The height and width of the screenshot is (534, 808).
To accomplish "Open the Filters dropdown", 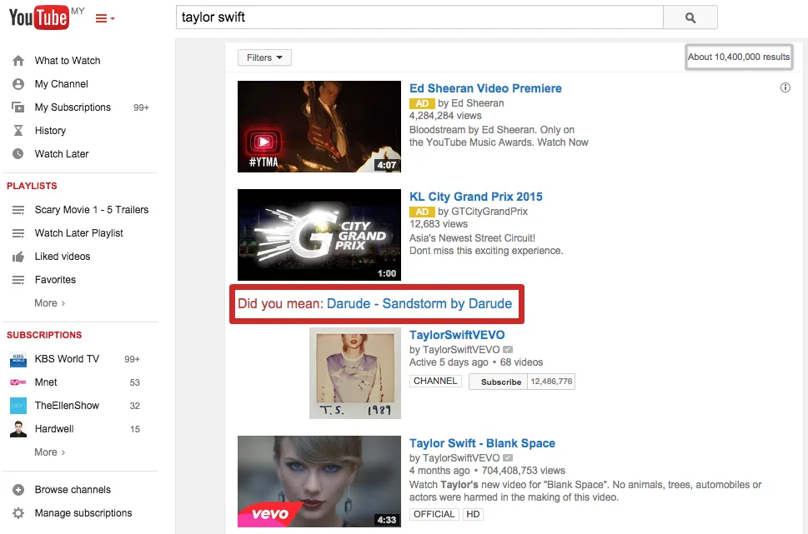I will pos(263,57).
